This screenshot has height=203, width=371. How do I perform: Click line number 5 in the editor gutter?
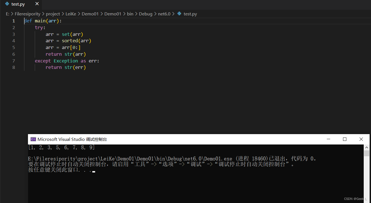tap(13, 47)
